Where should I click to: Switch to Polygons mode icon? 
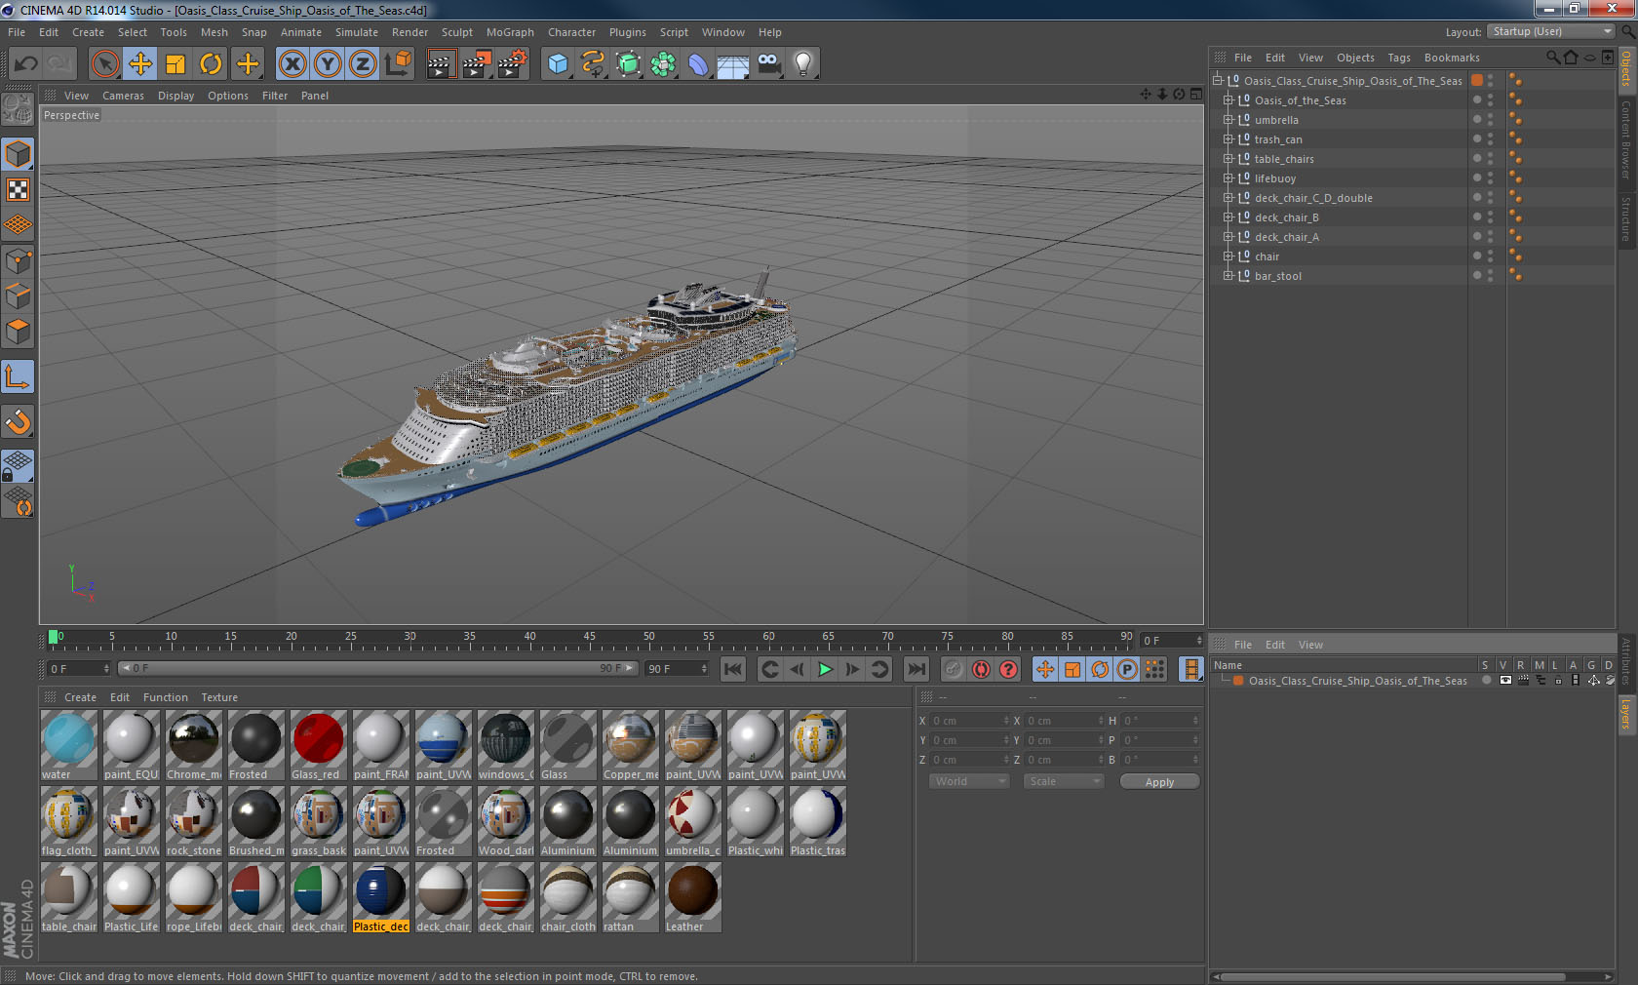coord(18,332)
